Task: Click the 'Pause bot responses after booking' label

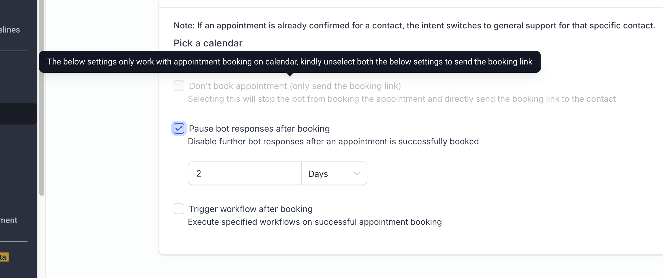Action: (259, 129)
